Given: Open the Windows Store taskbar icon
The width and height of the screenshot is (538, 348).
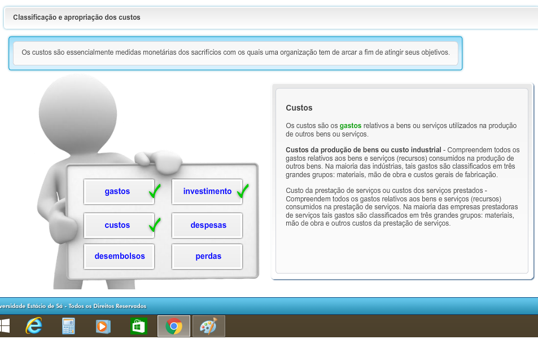Looking at the screenshot, I should 139,326.
